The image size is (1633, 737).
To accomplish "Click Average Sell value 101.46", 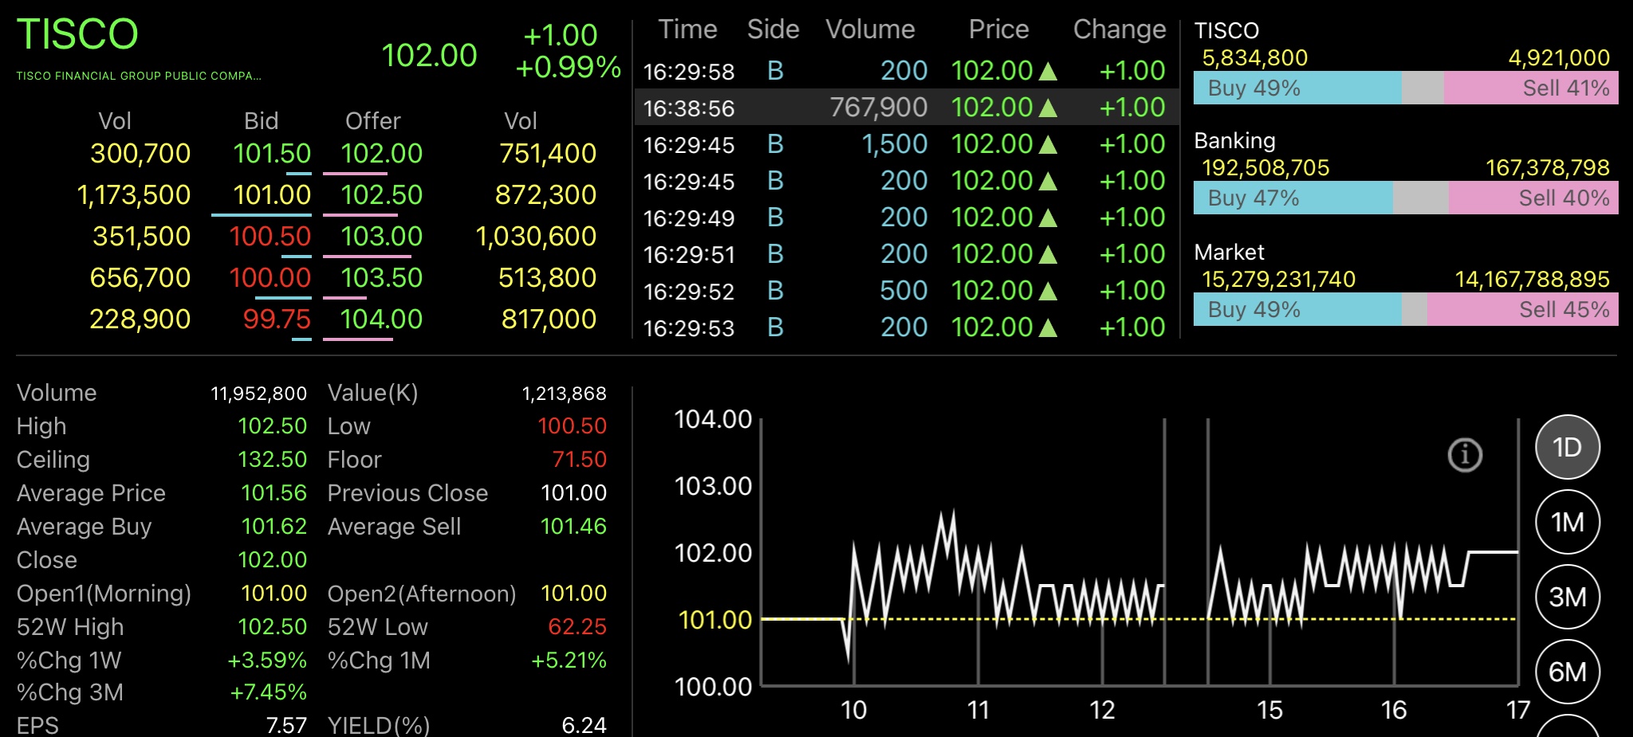I will (573, 527).
